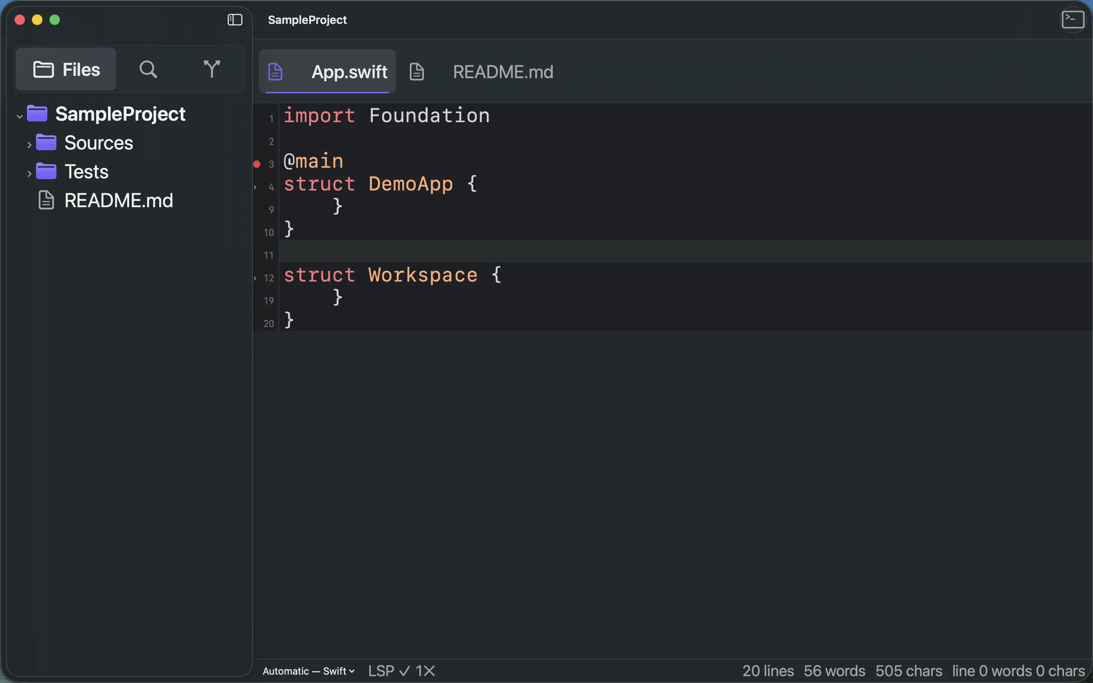The width and height of the screenshot is (1093, 683).
Task: Click the SampleProject window title
Action: coord(307,20)
